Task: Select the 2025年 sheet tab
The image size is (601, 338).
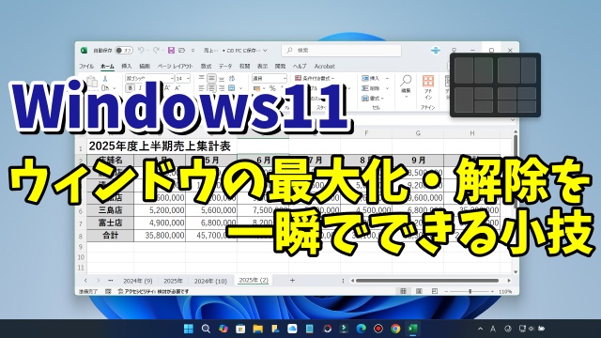Action: click(x=173, y=281)
